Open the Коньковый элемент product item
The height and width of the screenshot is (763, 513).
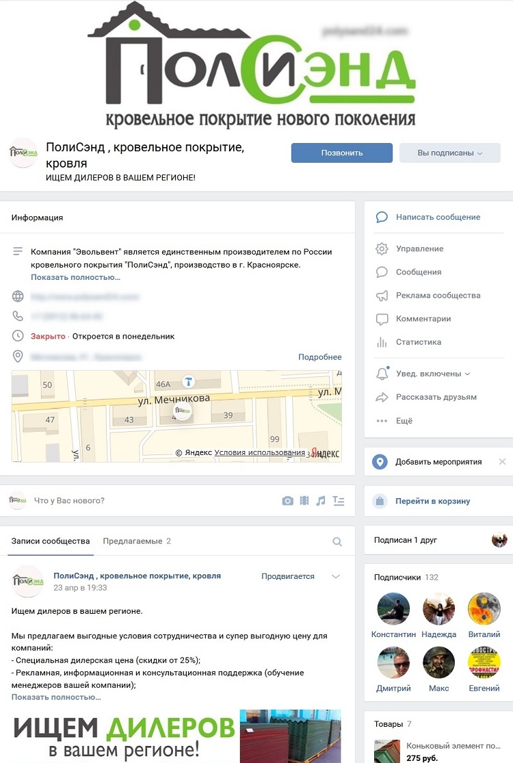[438, 751]
